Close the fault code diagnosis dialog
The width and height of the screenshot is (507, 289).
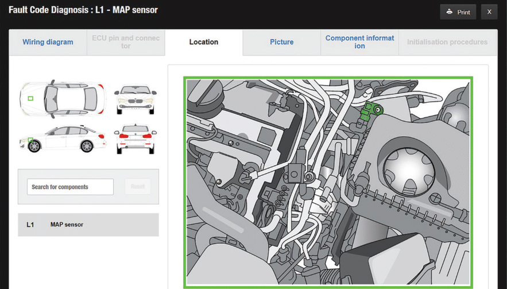489,12
